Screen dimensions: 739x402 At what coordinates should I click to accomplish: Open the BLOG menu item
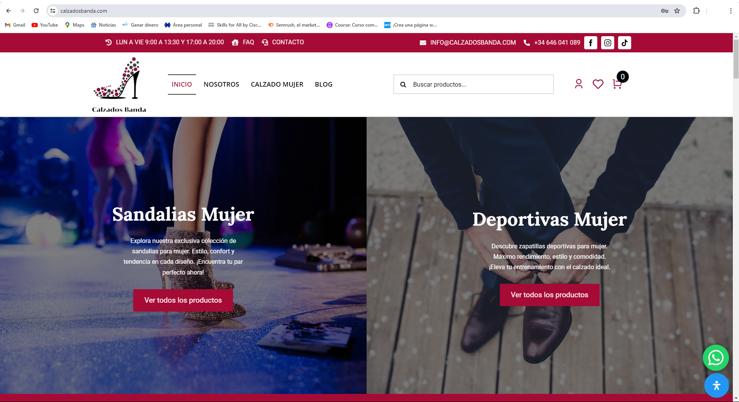[323, 84]
